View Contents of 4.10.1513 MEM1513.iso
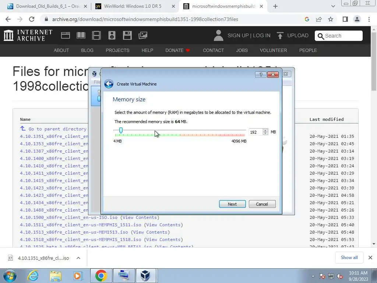The height and width of the screenshot is (283, 377). 150,232
